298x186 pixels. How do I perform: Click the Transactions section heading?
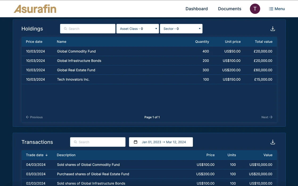(x=37, y=142)
